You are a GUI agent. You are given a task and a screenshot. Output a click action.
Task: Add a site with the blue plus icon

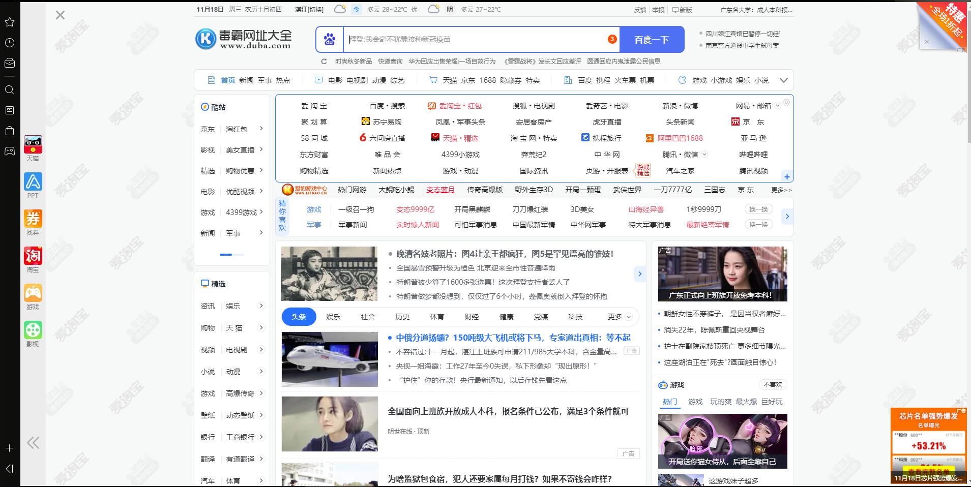(x=787, y=177)
